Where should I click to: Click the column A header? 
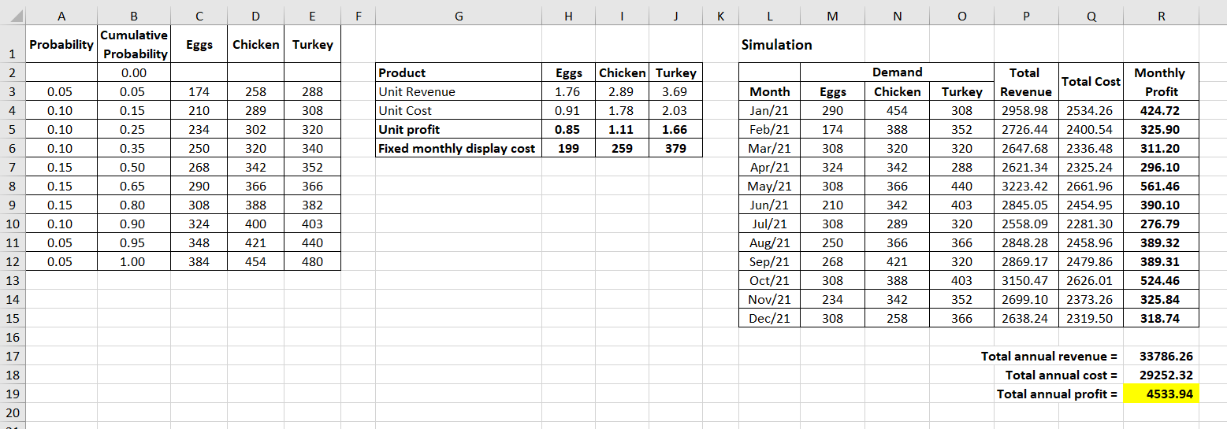pos(61,15)
